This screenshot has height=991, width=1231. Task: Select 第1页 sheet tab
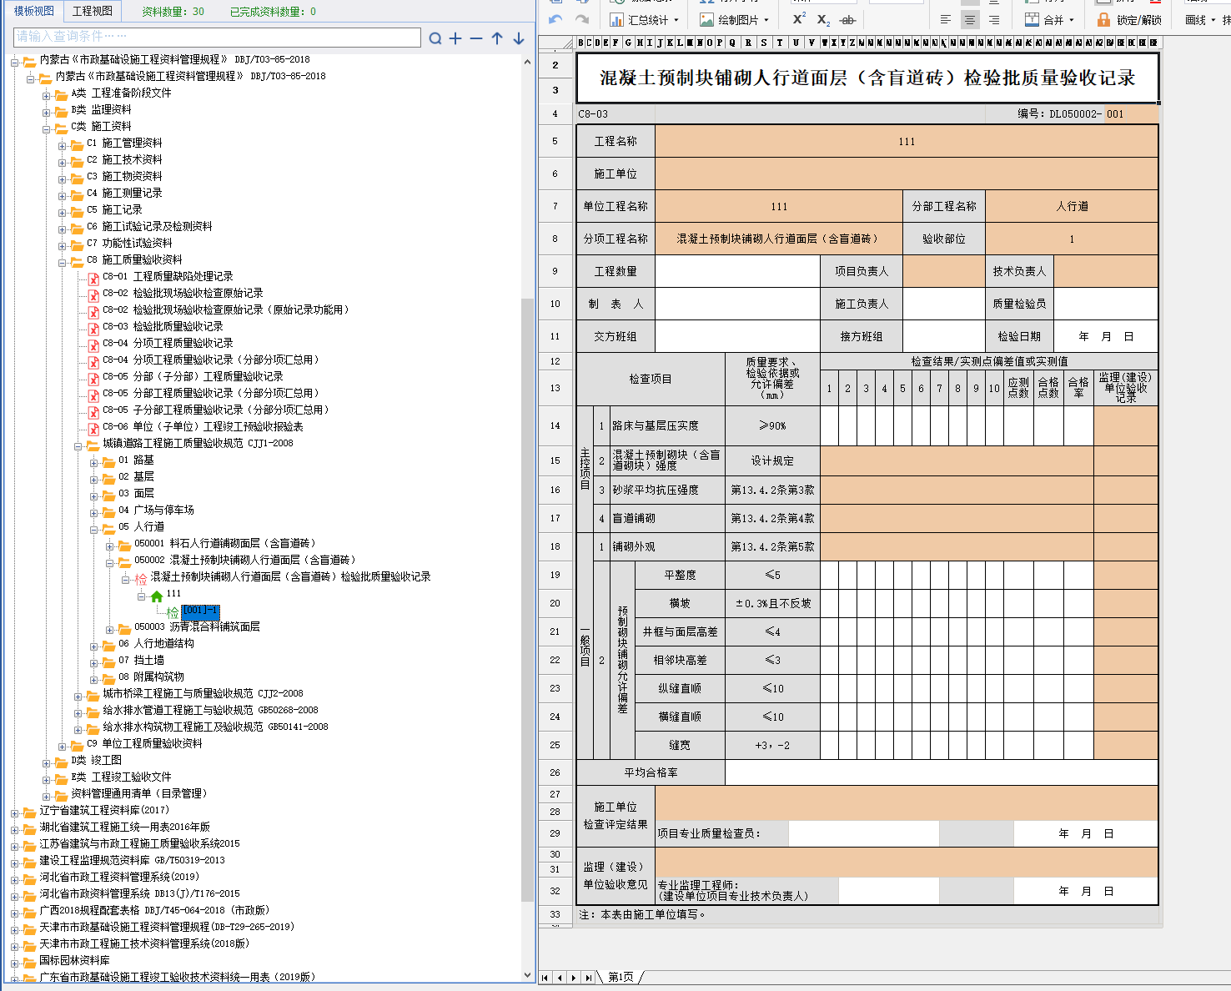coord(621,977)
